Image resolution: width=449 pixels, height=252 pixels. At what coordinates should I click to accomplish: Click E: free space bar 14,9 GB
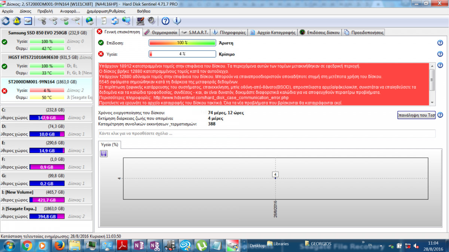tap(47, 151)
